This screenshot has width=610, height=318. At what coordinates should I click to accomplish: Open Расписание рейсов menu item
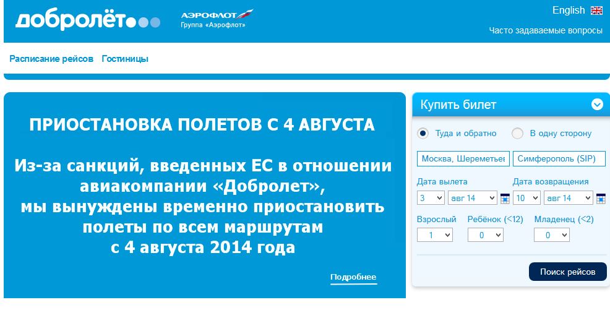[51, 59]
